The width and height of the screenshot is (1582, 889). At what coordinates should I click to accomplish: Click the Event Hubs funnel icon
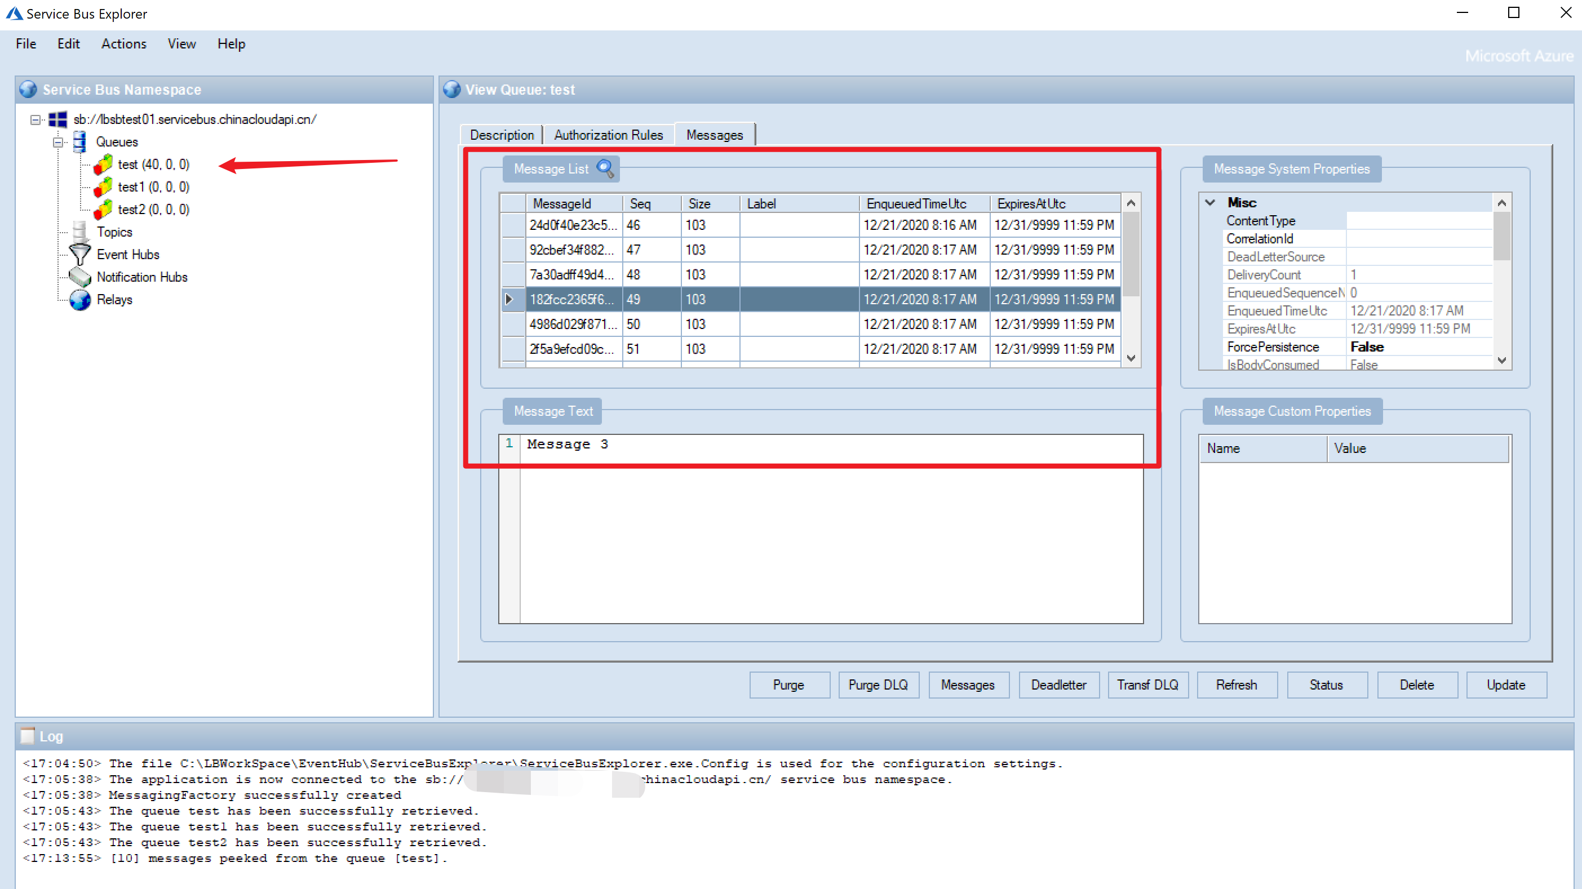coord(79,254)
